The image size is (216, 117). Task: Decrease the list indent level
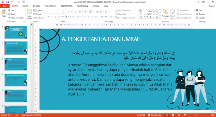point(98,12)
